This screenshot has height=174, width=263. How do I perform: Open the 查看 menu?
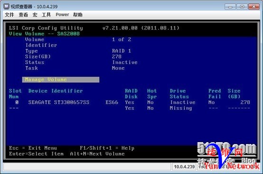pos(23,15)
